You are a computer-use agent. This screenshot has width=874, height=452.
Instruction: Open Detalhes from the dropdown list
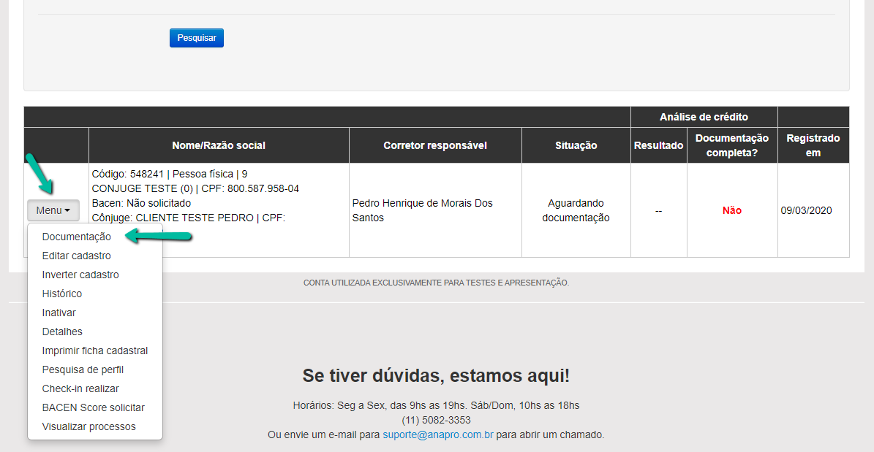[62, 332]
